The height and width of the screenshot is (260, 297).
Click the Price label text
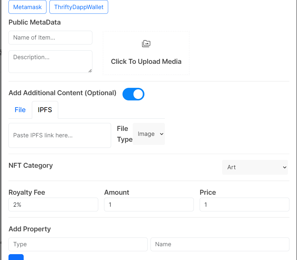pyautogui.click(x=208, y=192)
